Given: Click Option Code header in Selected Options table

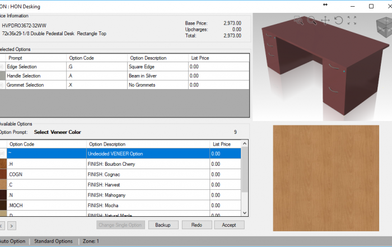Looking at the screenshot, I should click(97, 58).
